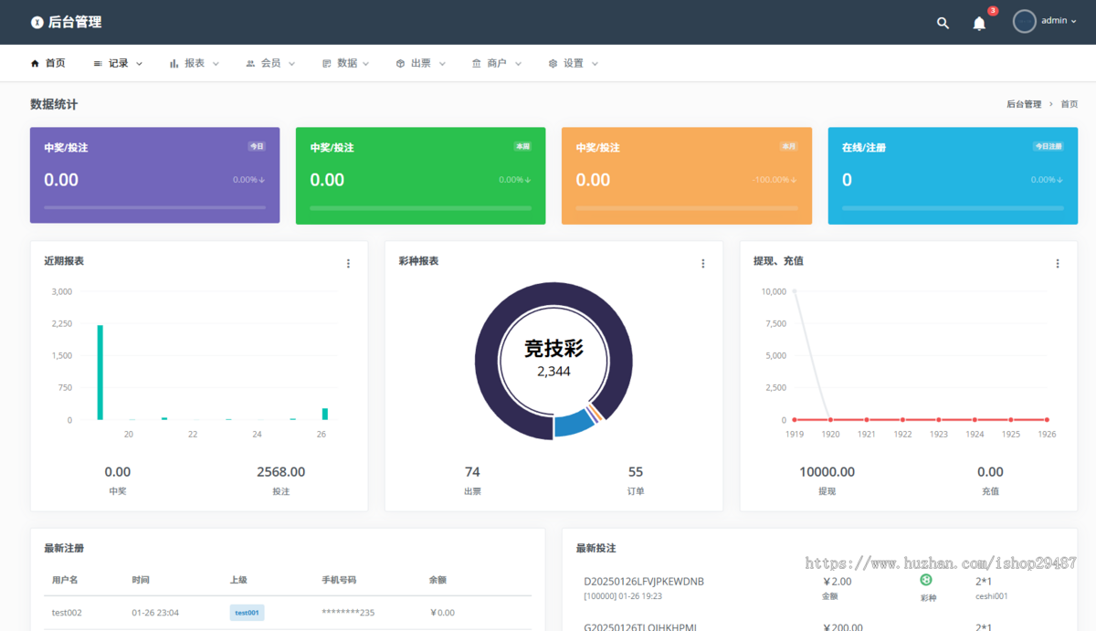Click the ceshi001 username in 最新投注
The image size is (1096, 631).
tap(992, 596)
